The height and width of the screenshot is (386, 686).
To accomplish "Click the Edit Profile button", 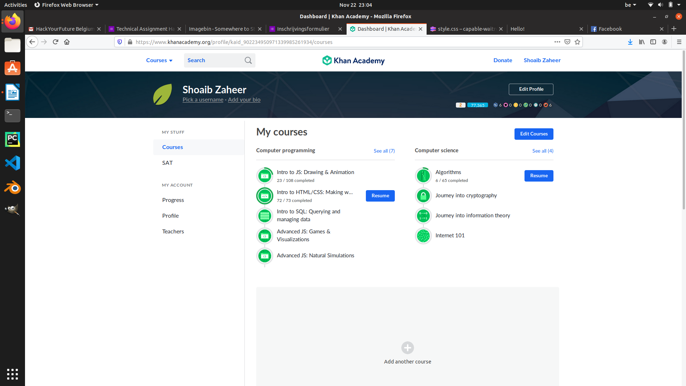I will pos(531,89).
